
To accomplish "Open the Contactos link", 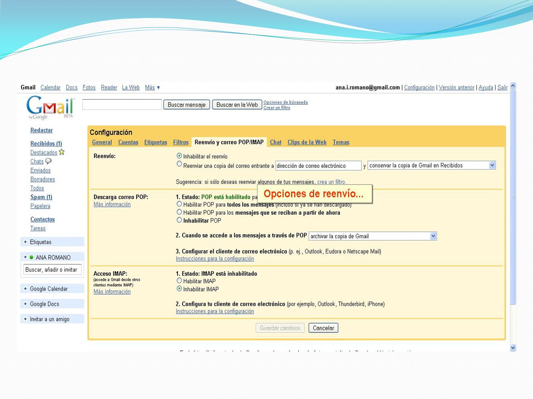I will click(x=43, y=219).
